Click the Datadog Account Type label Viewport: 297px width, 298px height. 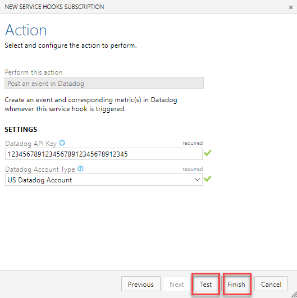[x=40, y=169]
